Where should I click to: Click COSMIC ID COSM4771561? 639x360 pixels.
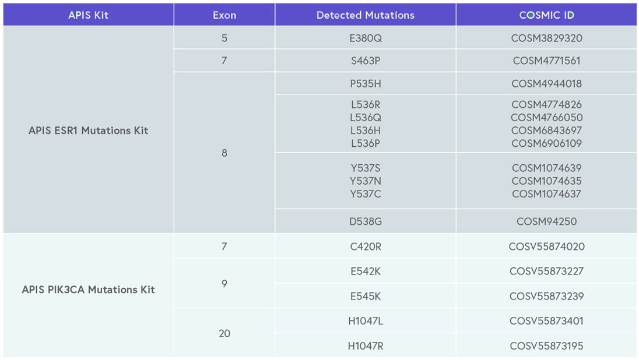click(546, 61)
